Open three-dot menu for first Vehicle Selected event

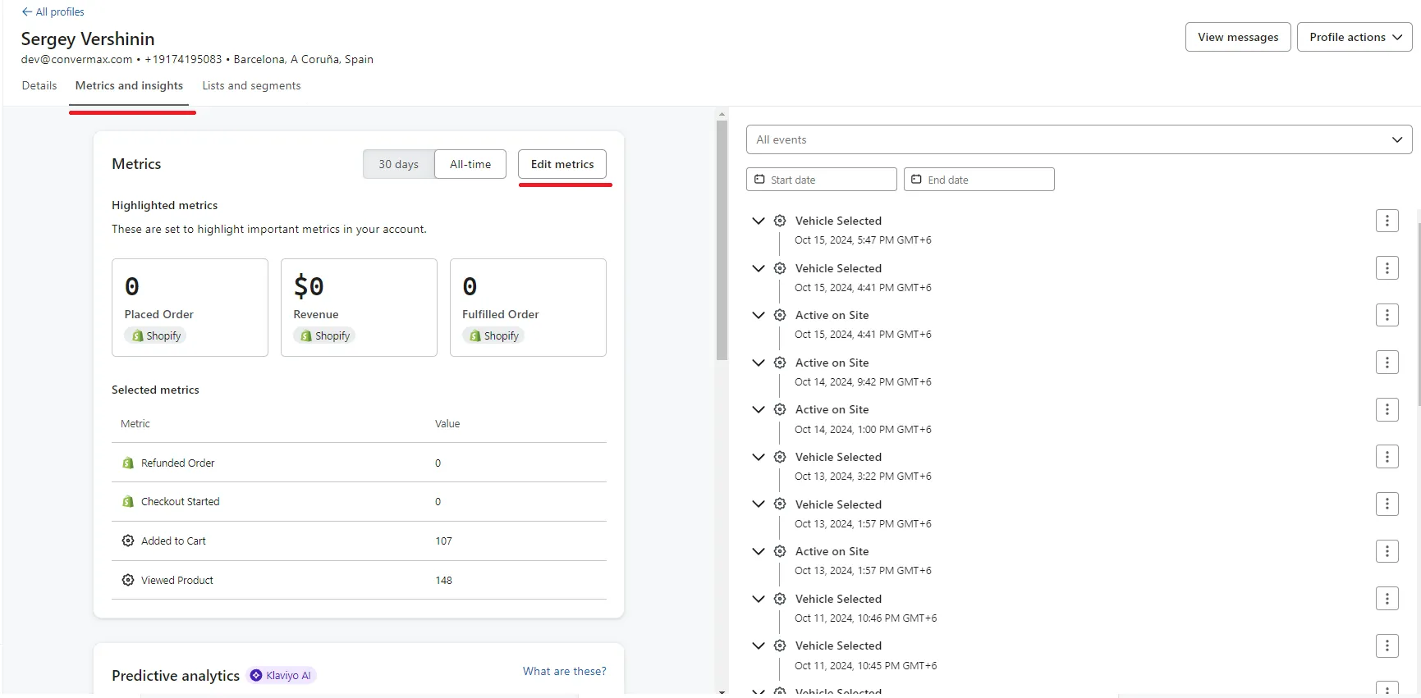pos(1387,221)
